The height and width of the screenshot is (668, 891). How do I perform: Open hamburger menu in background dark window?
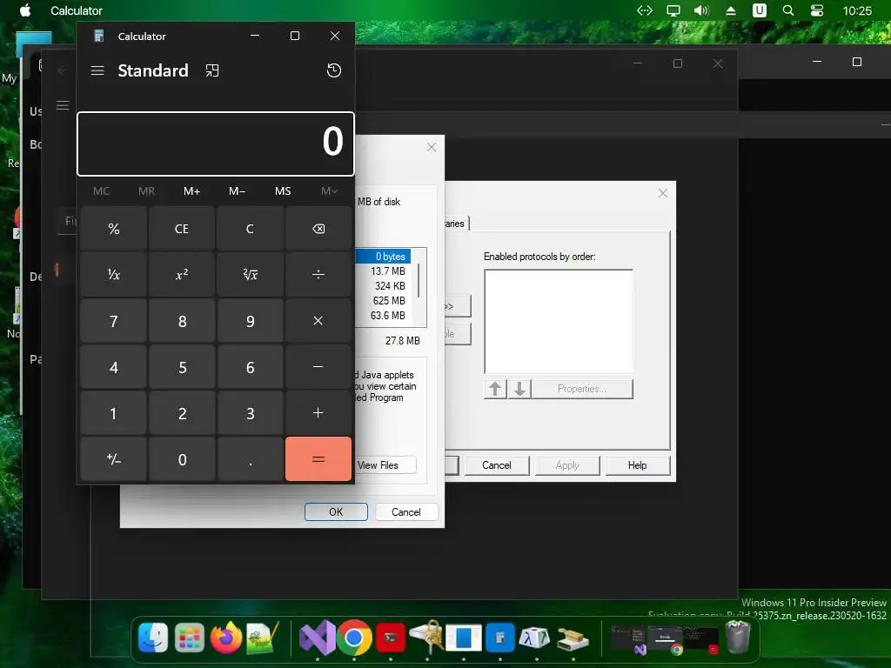tap(63, 105)
